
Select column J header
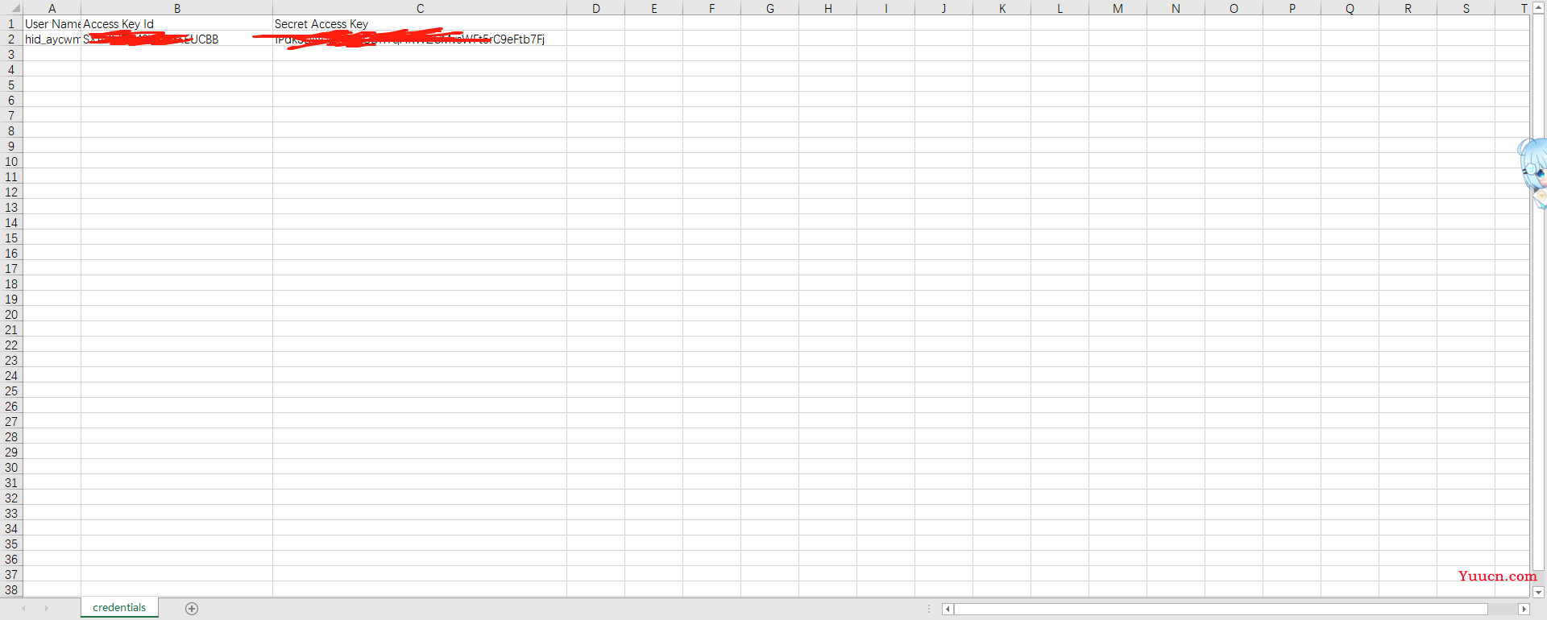point(944,8)
